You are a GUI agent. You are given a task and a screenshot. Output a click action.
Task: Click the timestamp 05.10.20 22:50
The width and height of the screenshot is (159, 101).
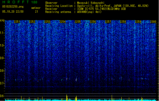pos(13,12)
